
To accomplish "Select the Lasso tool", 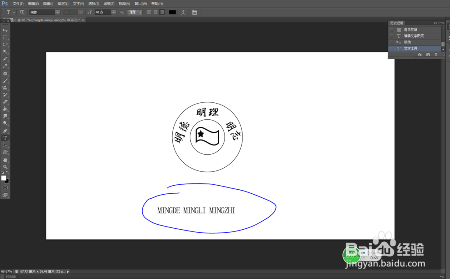I will 5,45.
